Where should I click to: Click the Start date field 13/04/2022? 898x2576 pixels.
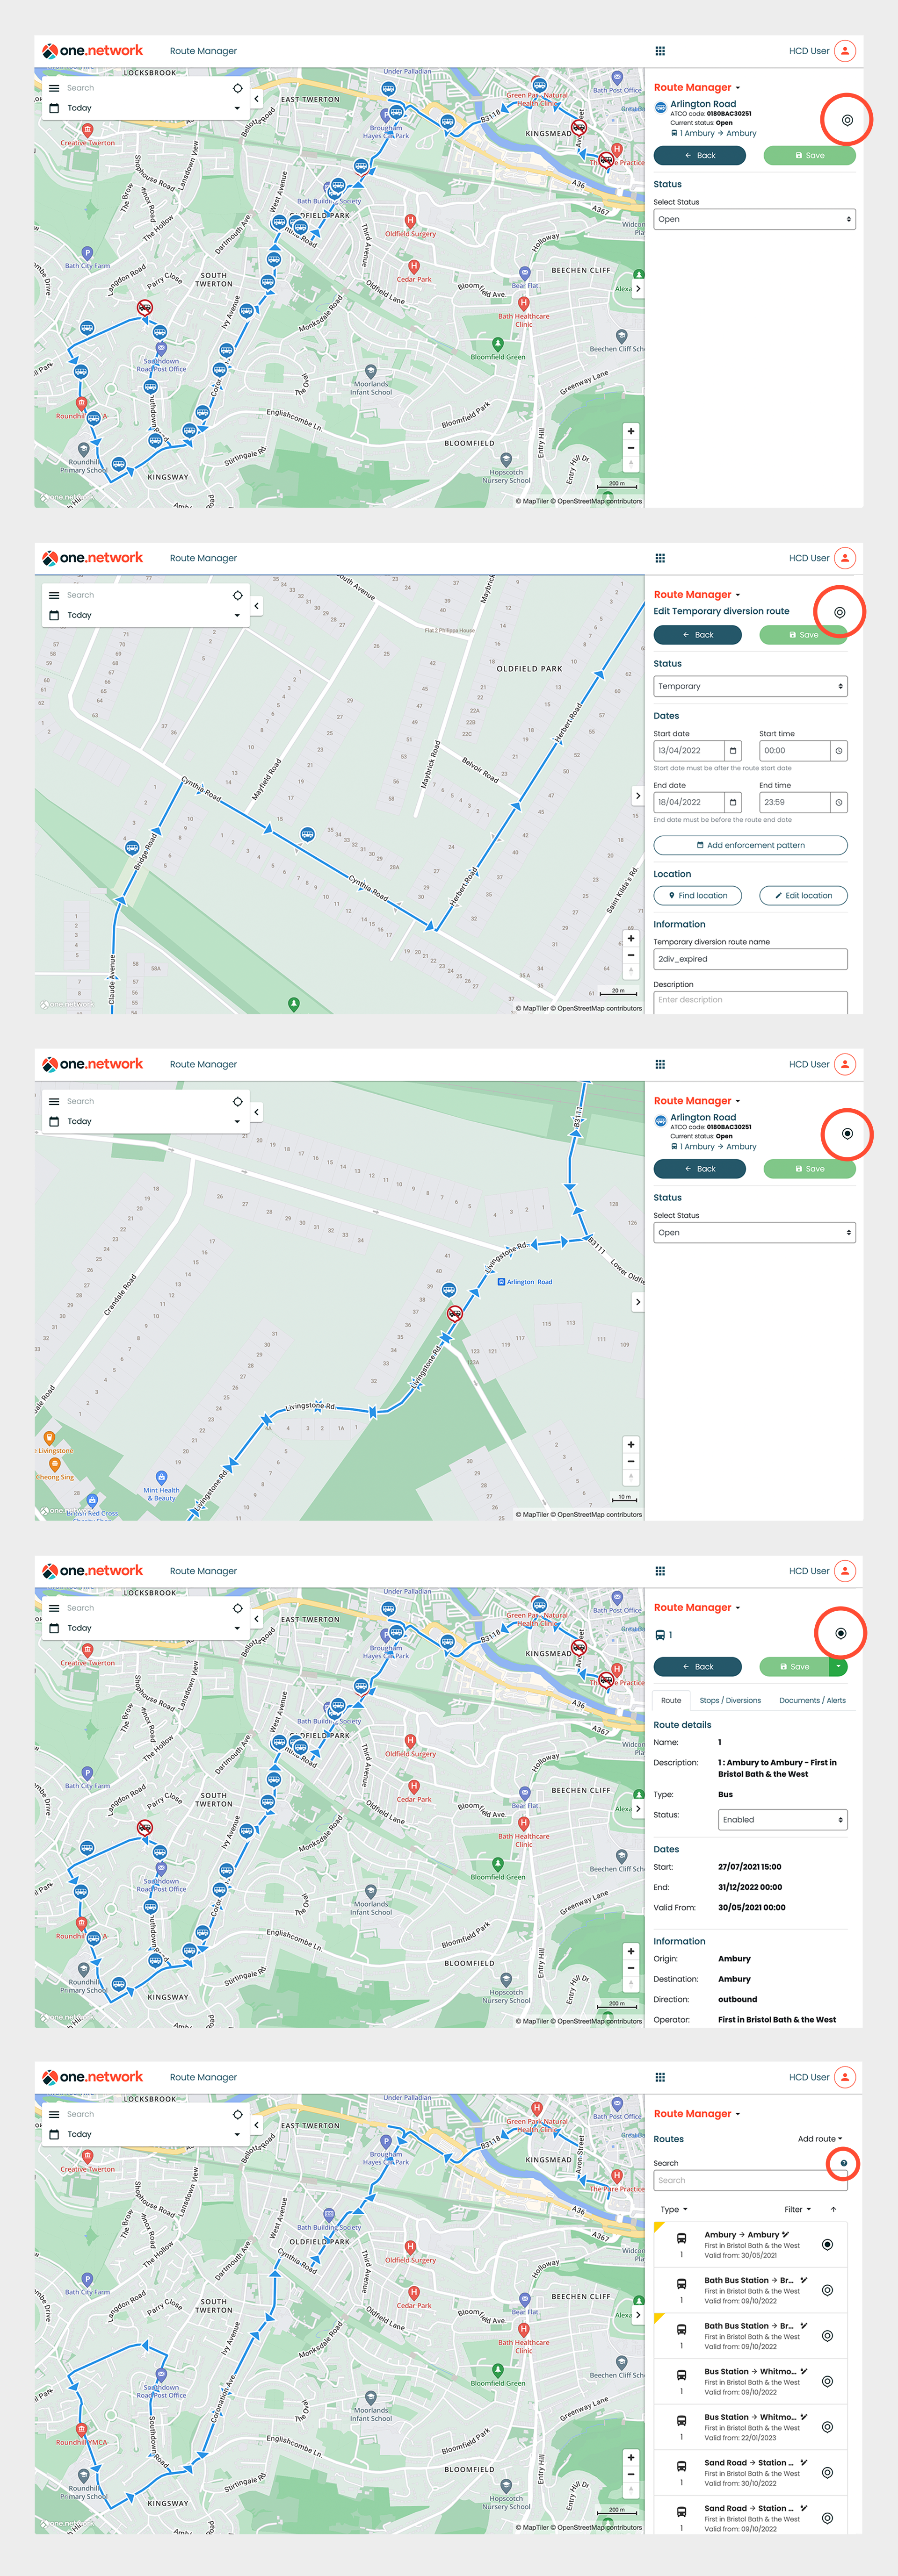pos(689,751)
